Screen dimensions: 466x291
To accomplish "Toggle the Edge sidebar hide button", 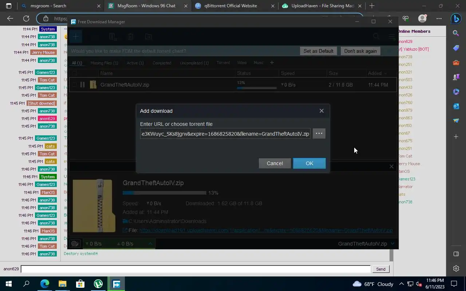I will 456,254.
